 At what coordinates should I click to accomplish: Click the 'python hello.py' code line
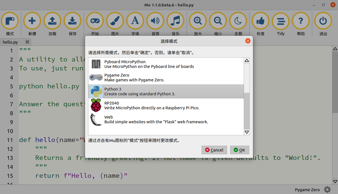point(49,86)
